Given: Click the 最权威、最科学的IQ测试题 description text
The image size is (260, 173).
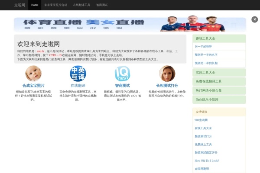Looking at the screenshot, I should (x=122, y=96).
